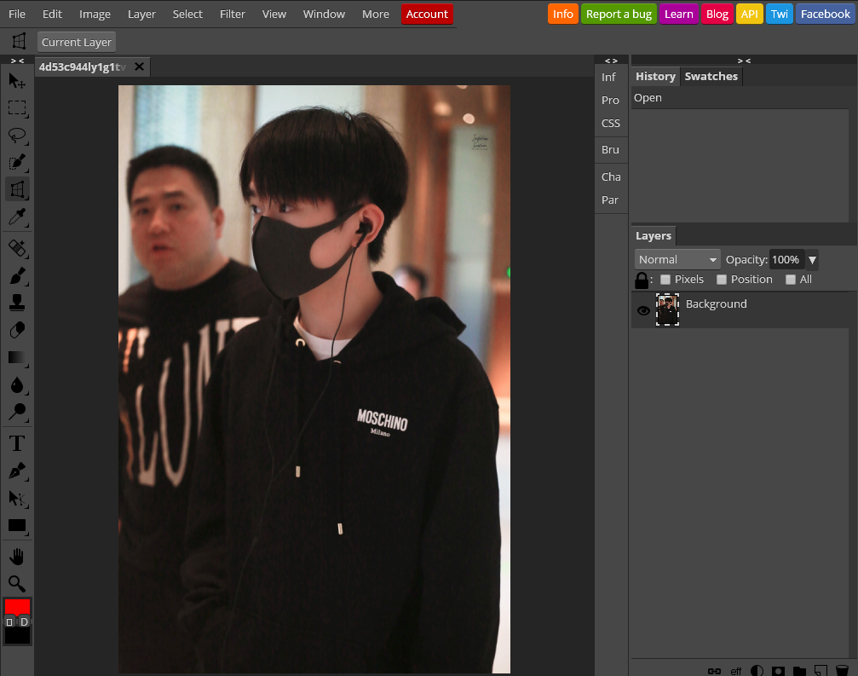
Task: Add a raster mask to the layer
Action: pyautogui.click(x=778, y=671)
